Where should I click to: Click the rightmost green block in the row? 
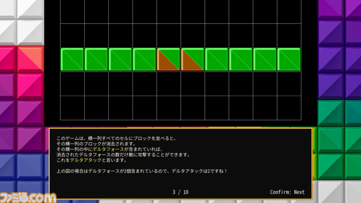[x=289, y=59]
